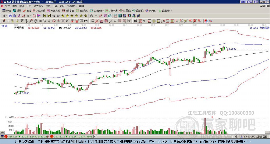
Task: Open the 六角形 hexagon tool
Action: click(151, 11)
